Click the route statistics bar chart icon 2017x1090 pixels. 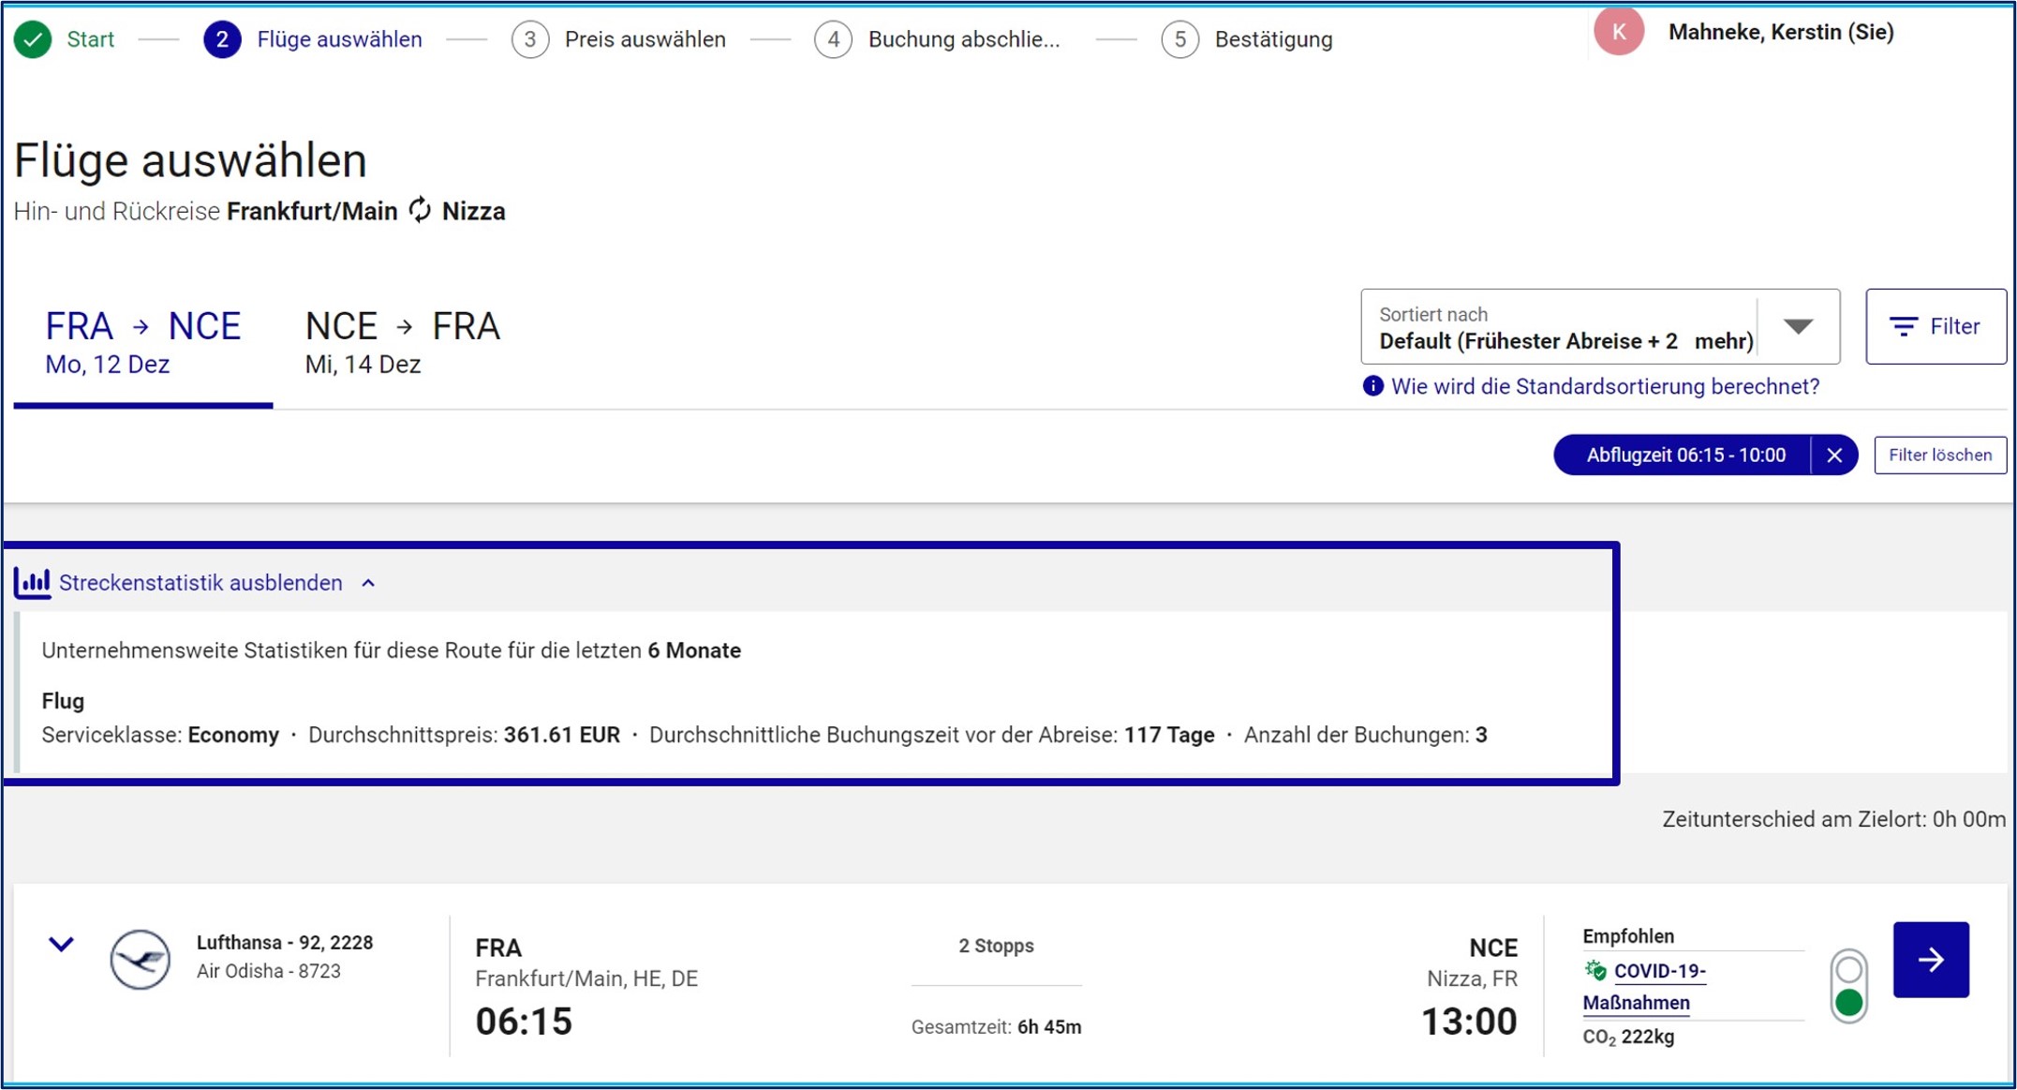pyautogui.click(x=32, y=582)
